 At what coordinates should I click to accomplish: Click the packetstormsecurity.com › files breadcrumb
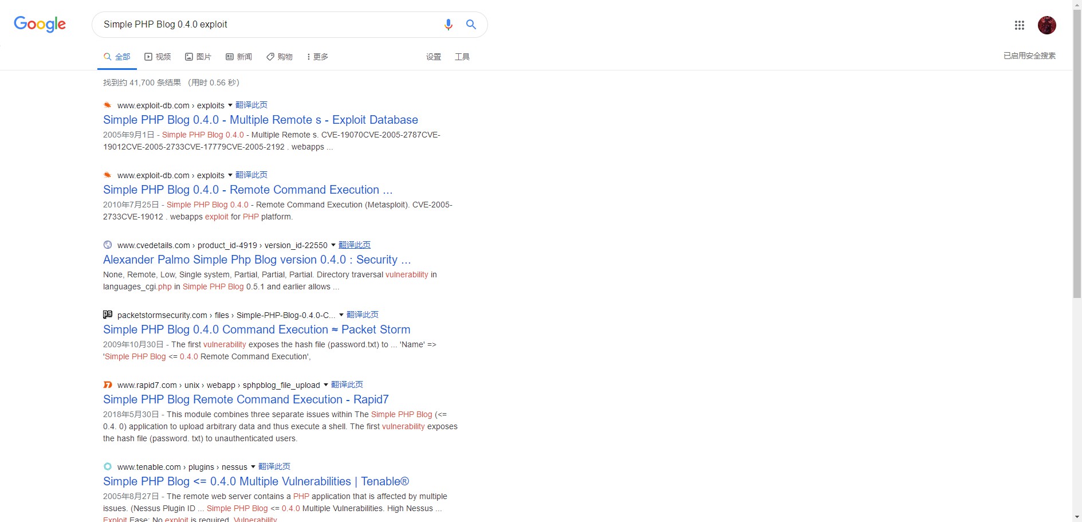tap(226, 315)
